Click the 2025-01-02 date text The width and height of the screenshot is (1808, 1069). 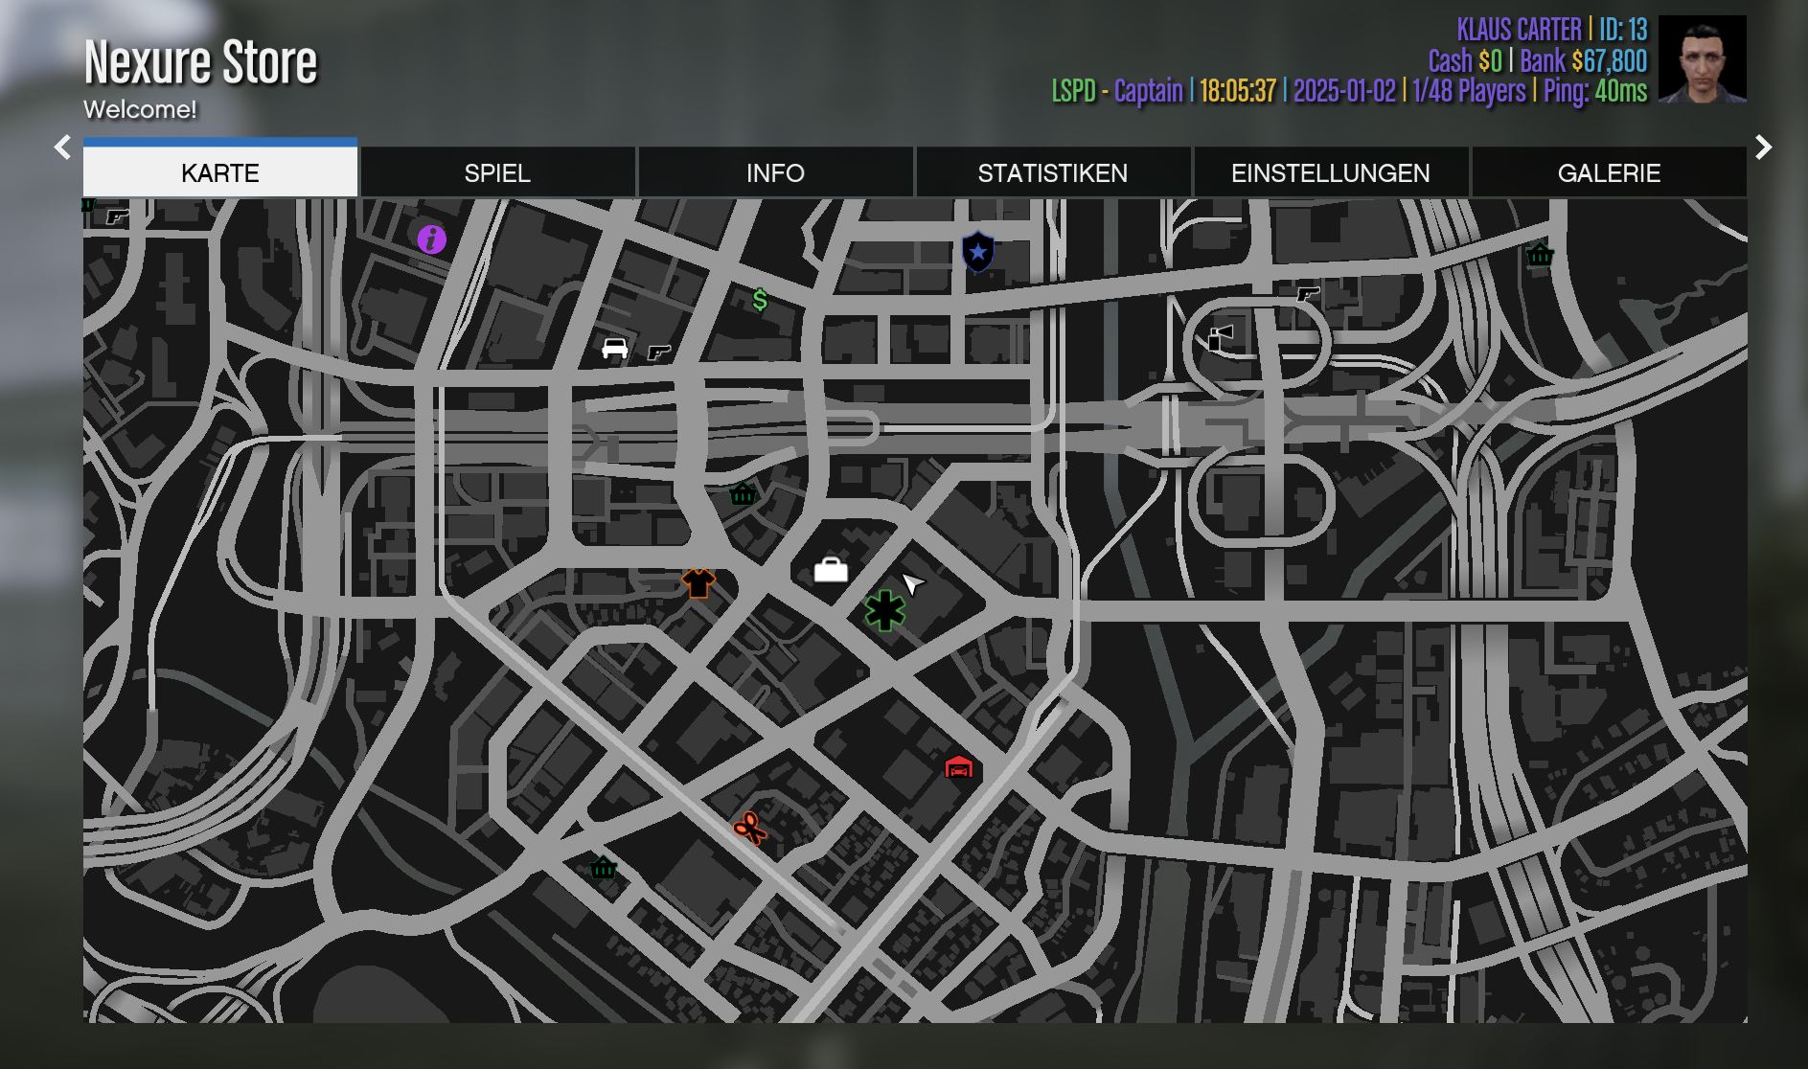[x=1344, y=91]
